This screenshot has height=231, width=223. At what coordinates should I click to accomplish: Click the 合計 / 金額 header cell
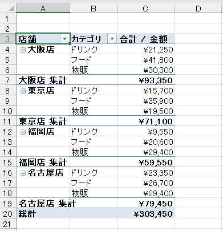[x=146, y=39]
